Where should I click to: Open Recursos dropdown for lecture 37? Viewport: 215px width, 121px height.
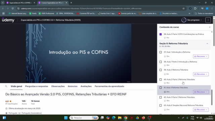pyautogui.click(x=201, y=56)
